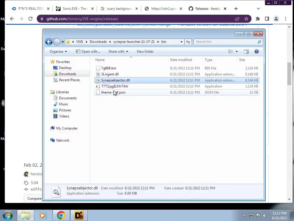Click the Explorer forward navigation arrow
Image resolution: width=294 pixels, height=221 pixels.
click(57, 42)
